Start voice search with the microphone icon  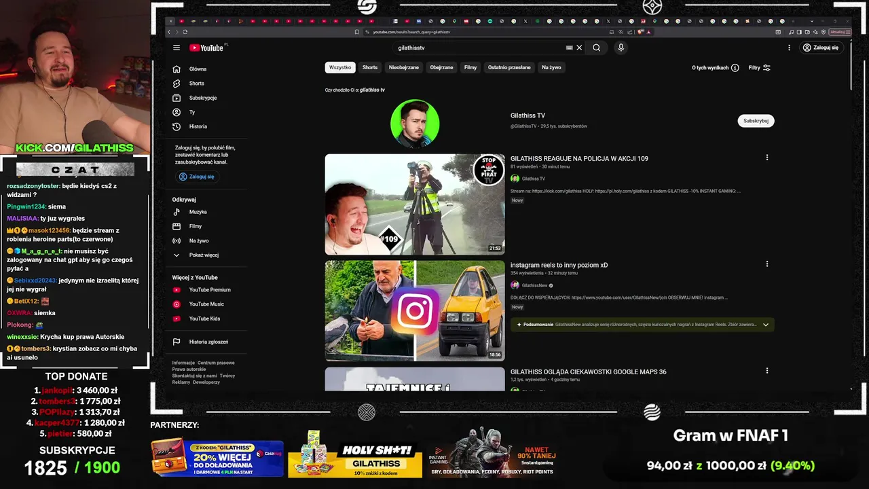621,48
